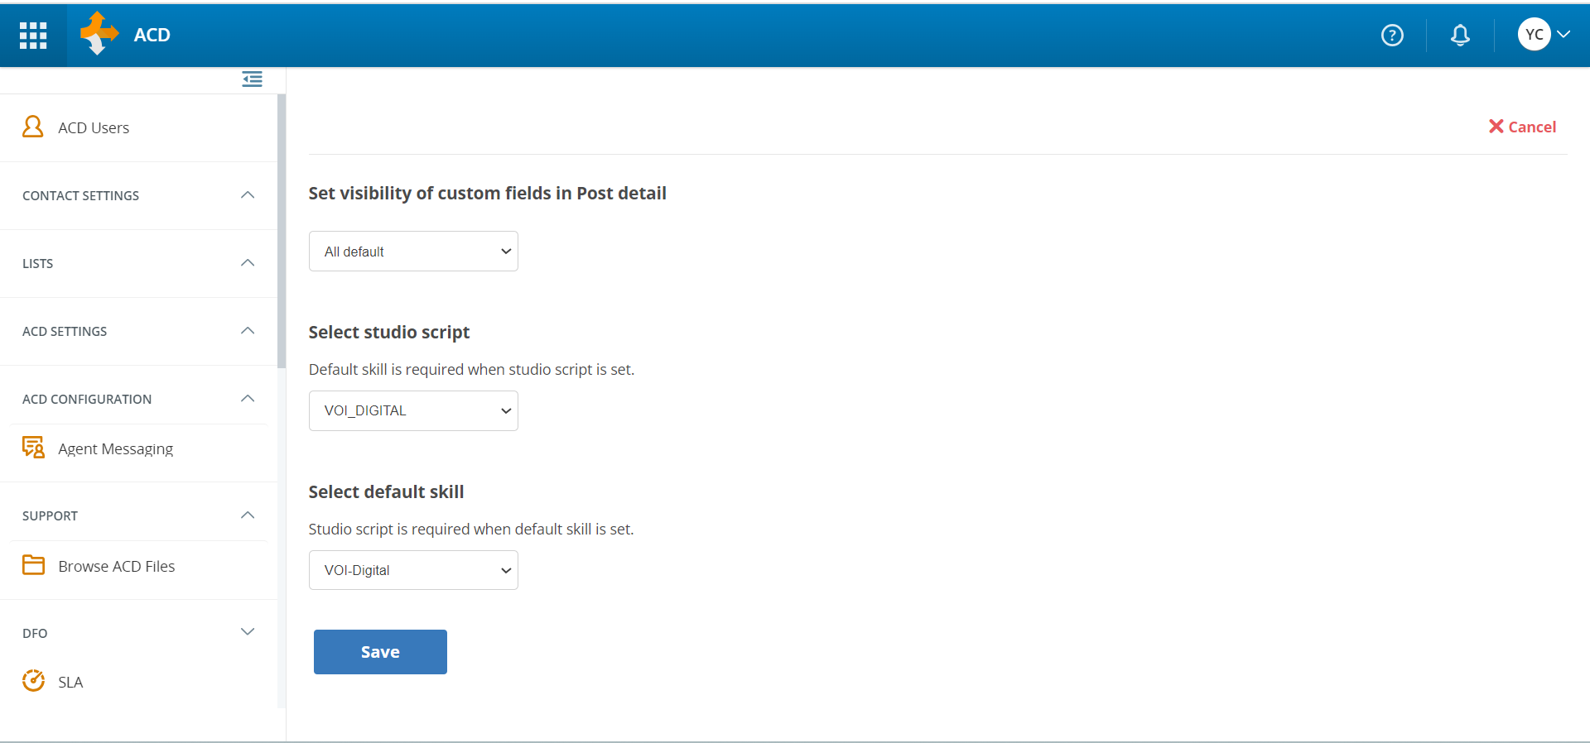
Task: Open the help question mark icon
Action: [x=1392, y=35]
